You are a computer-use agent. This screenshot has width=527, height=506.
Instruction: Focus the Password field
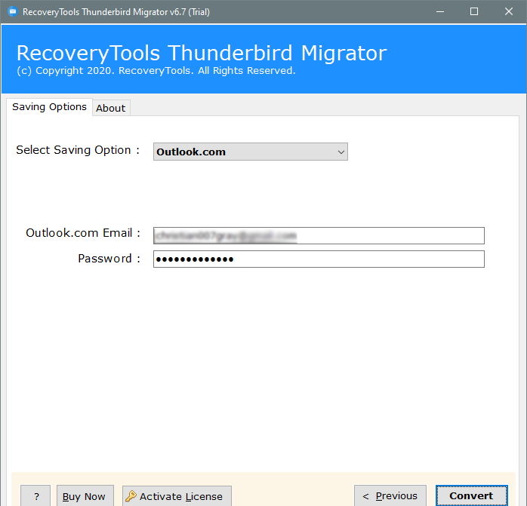pyautogui.click(x=319, y=259)
